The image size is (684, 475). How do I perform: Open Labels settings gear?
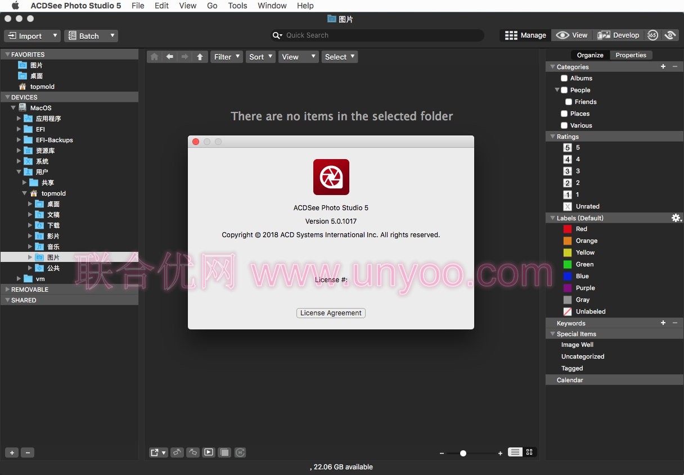(676, 218)
